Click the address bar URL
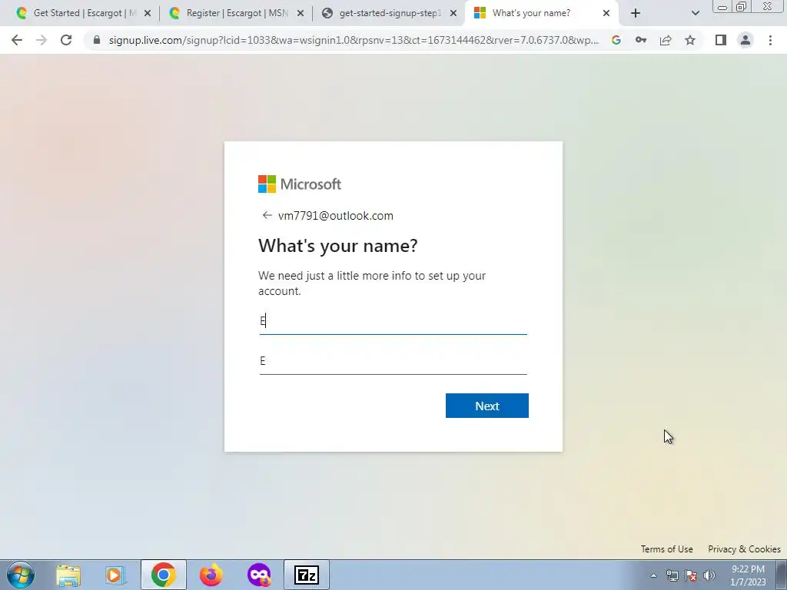The width and height of the screenshot is (787, 590). (354, 40)
